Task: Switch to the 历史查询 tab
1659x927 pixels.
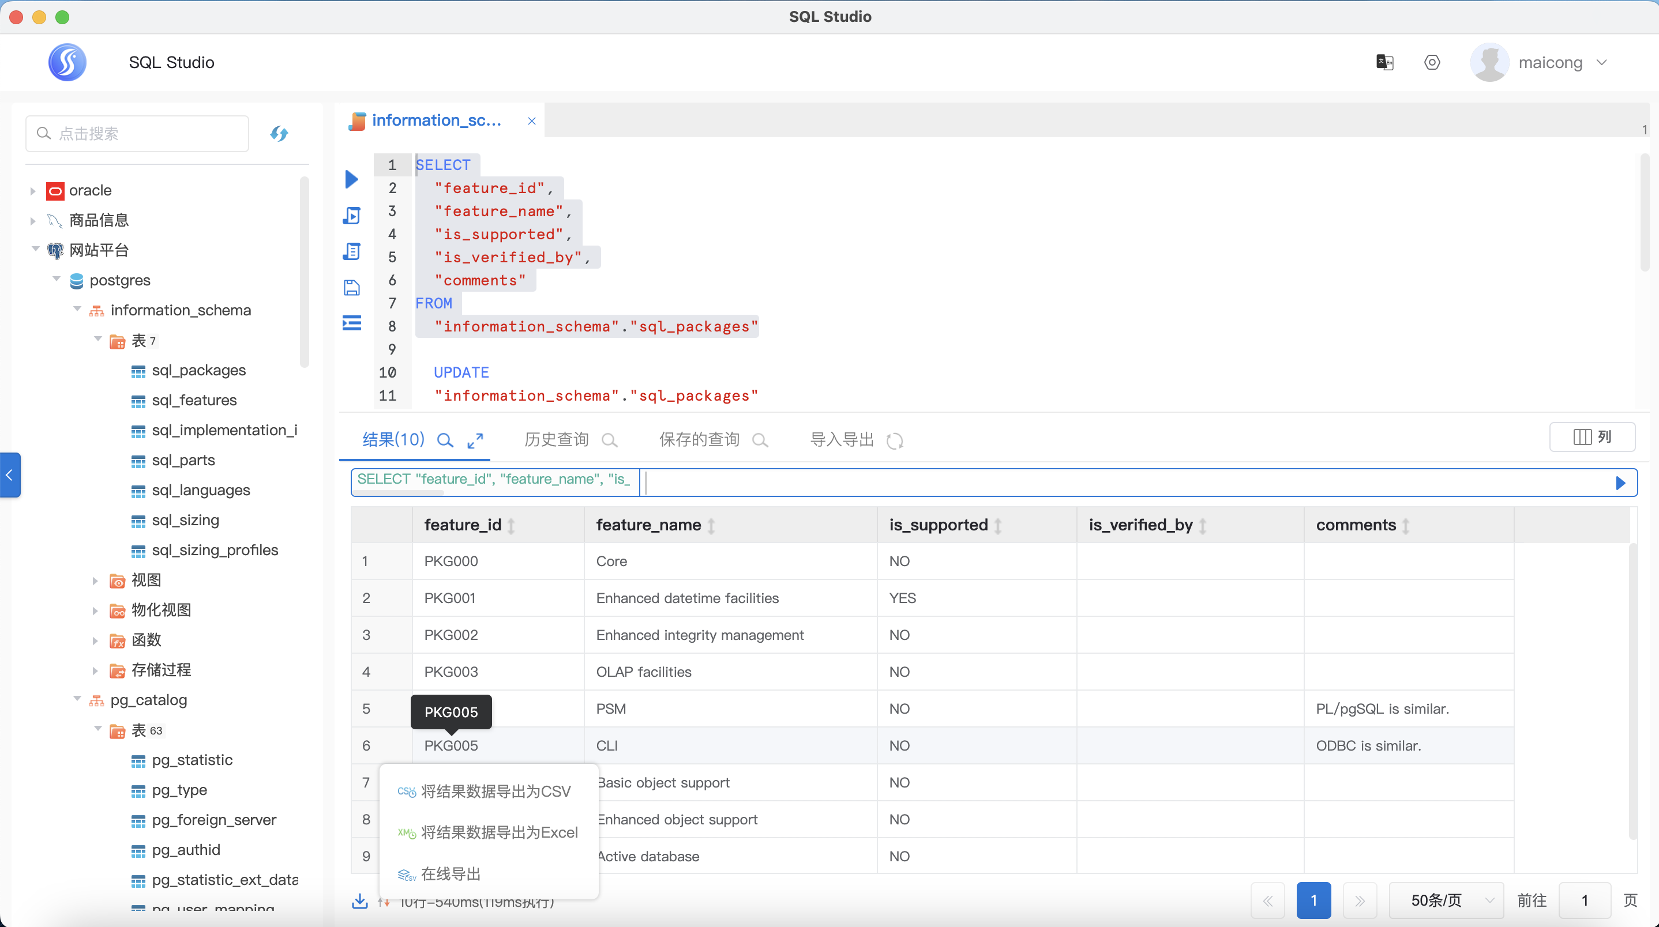Action: coord(557,440)
